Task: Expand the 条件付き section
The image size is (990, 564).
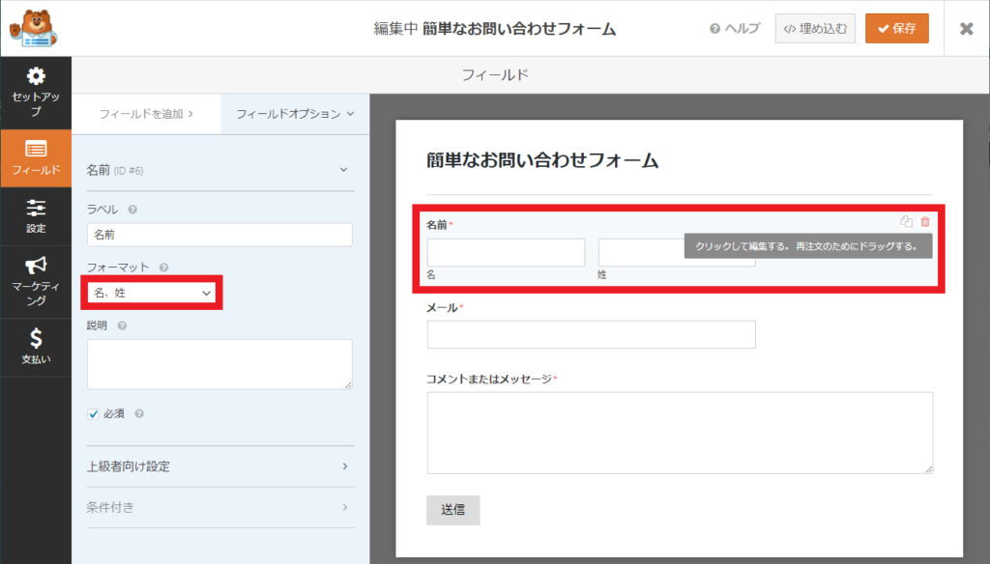Action: pyautogui.click(x=218, y=507)
